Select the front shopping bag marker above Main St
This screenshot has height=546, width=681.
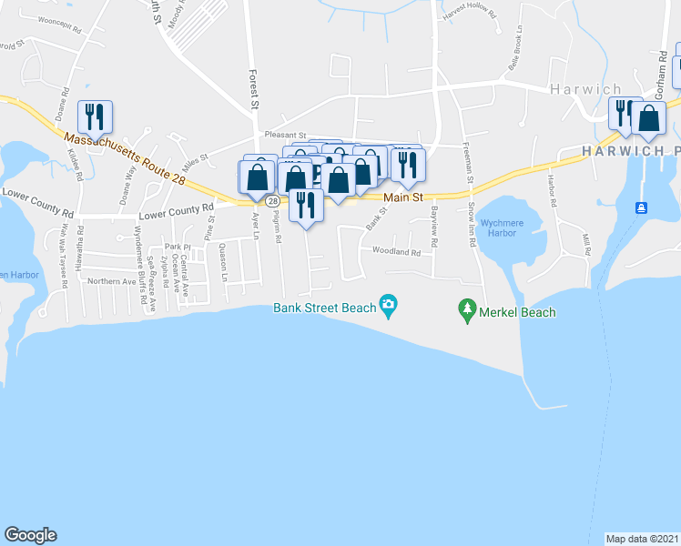[x=339, y=180]
